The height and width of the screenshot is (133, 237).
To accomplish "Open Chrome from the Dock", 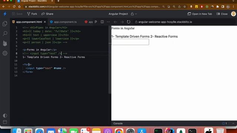I will pos(119,131).
